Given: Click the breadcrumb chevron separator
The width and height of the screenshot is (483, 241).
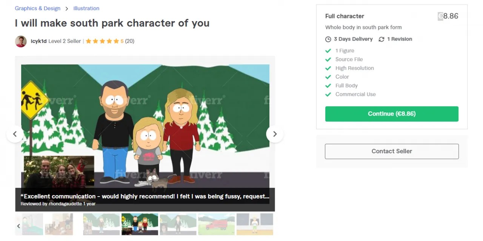Looking at the screenshot, I should click(67, 8).
